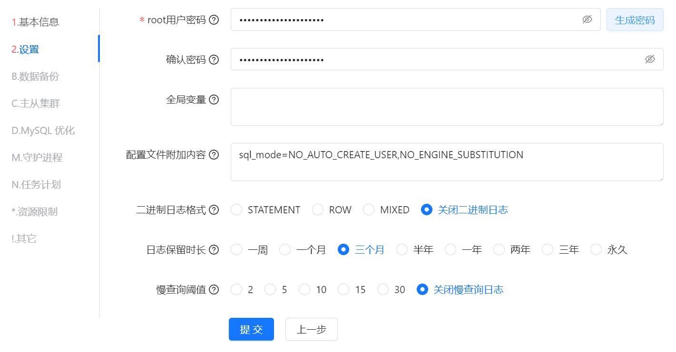Open the 2.设置 step
This screenshot has width=676, height=352.
tap(25, 49)
